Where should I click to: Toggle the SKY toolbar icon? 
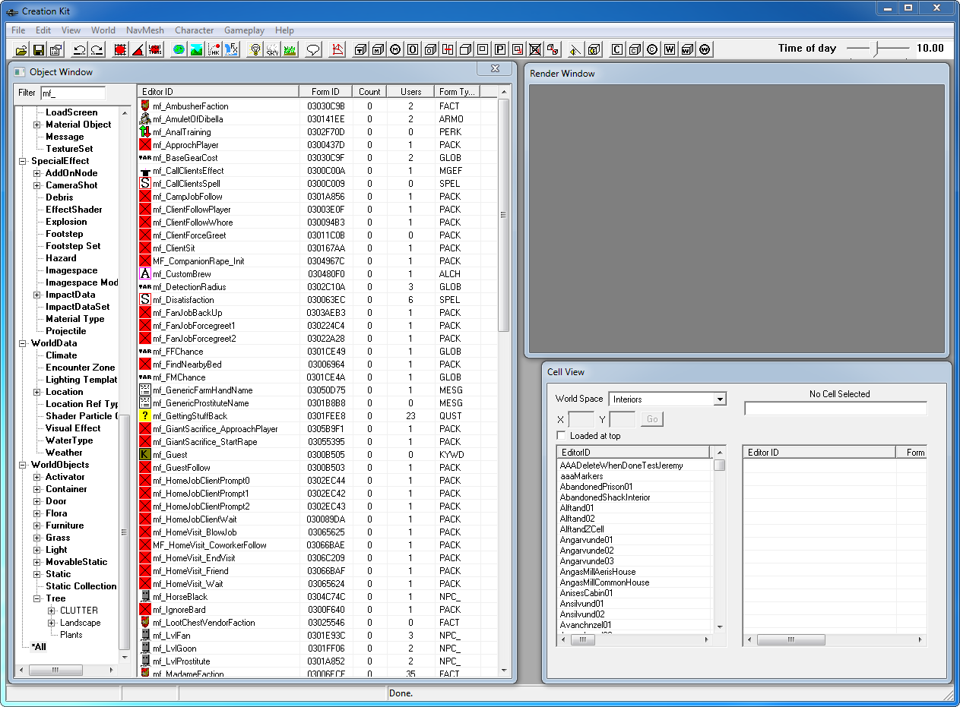(x=272, y=50)
